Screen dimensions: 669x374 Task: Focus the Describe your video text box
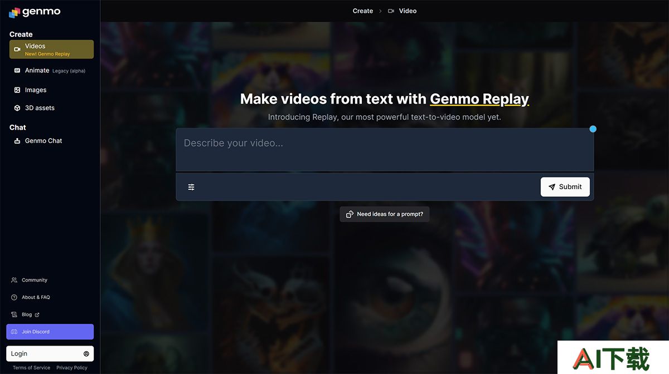(385, 150)
